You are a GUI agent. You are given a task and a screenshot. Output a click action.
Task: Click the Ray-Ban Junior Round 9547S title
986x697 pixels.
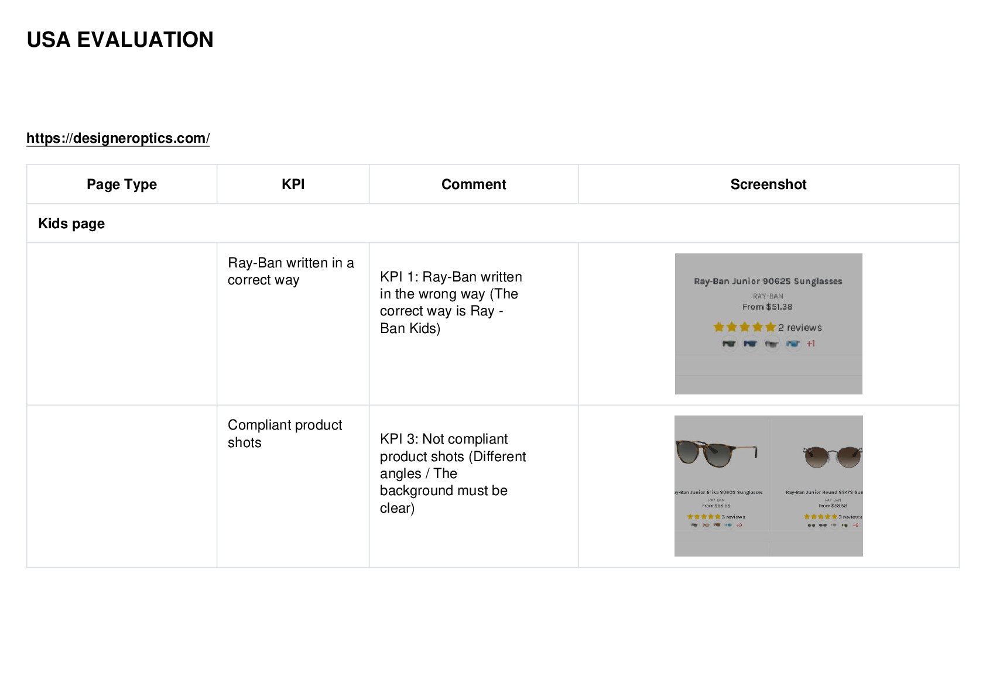824,493
